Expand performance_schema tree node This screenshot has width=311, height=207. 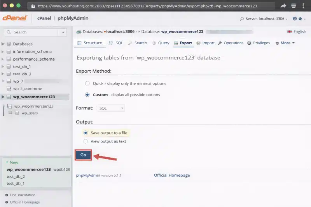click(x=3, y=59)
